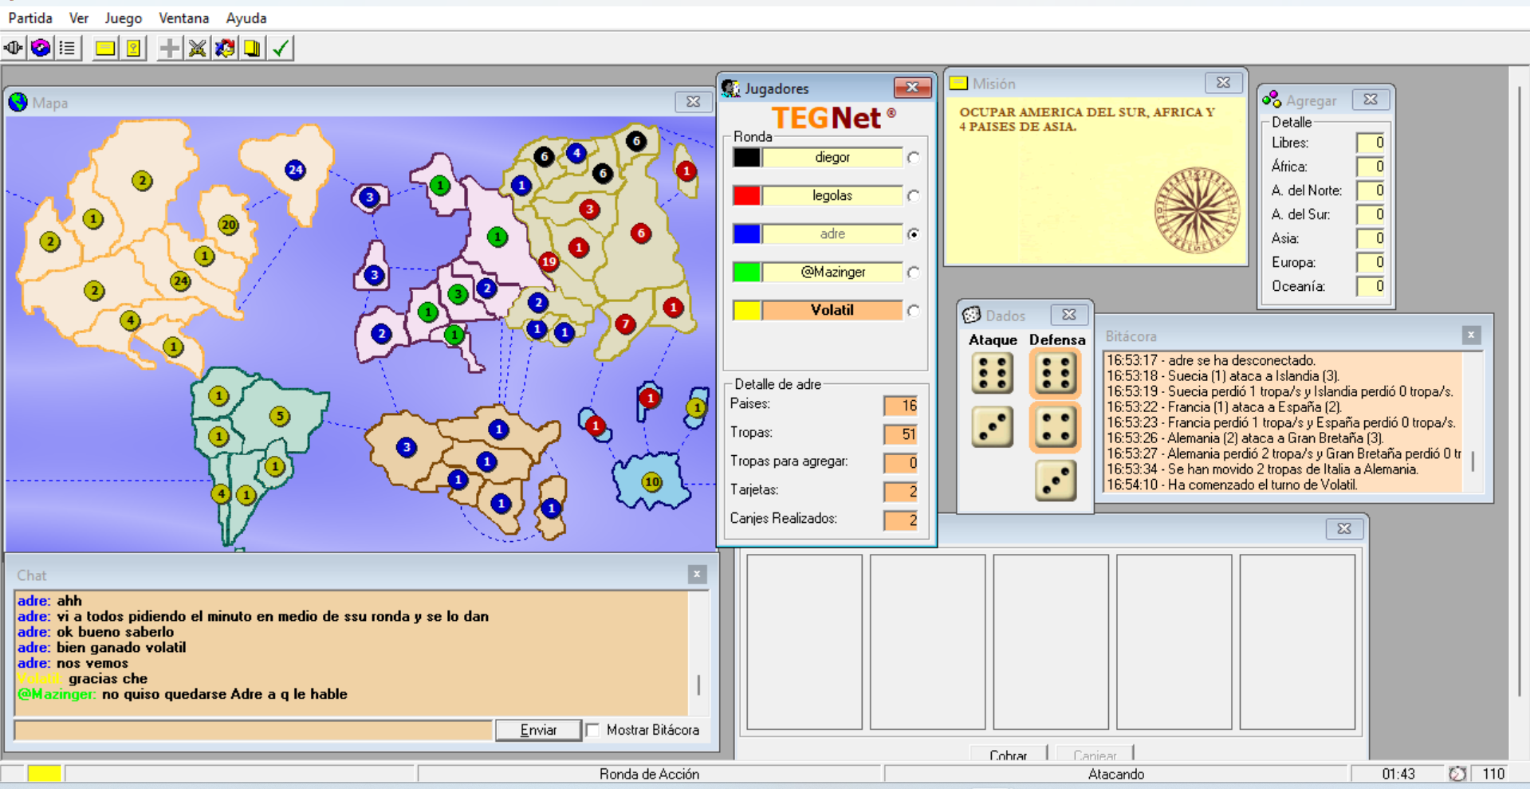Image resolution: width=1530 pixels, height=789 pixels.
Task: Click the clock icon in status bar
Action: point(1457,774)
